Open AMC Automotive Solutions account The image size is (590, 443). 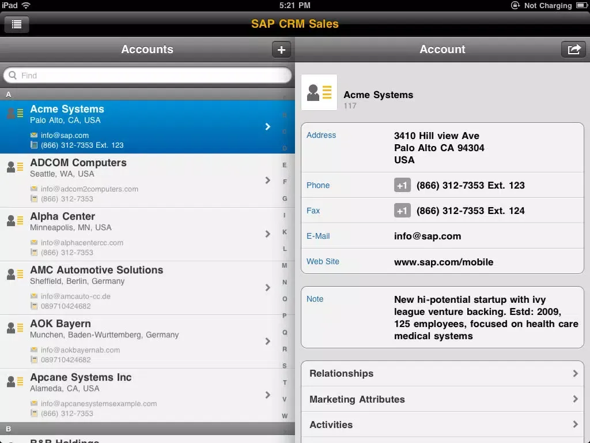pos(147,288)
